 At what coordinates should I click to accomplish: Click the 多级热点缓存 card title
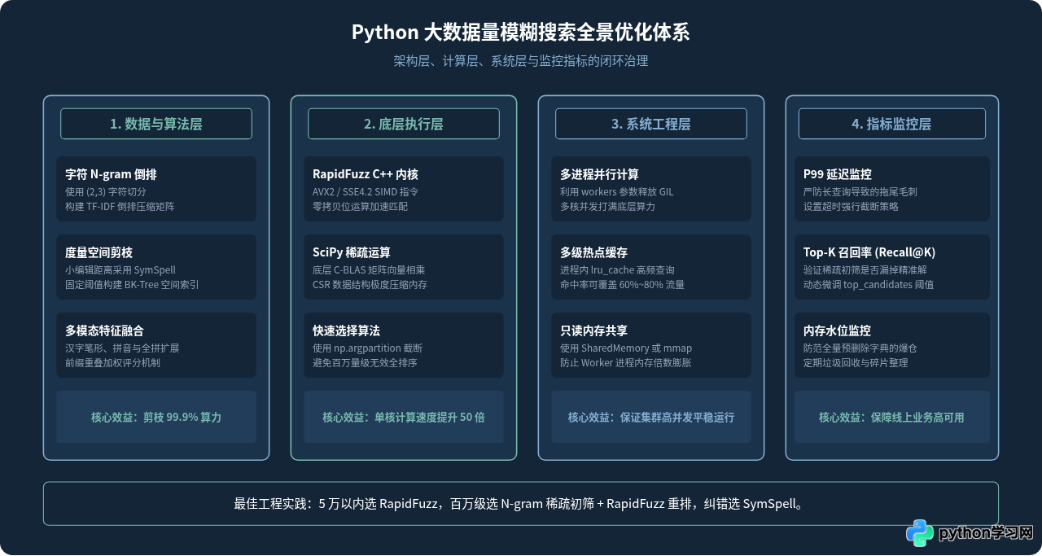[x=593, y=252]
